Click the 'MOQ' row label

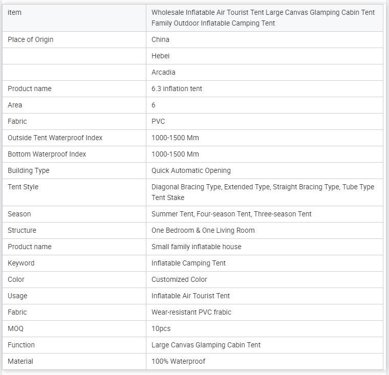tap(15, 328)
